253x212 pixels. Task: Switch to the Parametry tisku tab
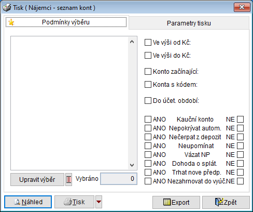(x=189, y=23)
